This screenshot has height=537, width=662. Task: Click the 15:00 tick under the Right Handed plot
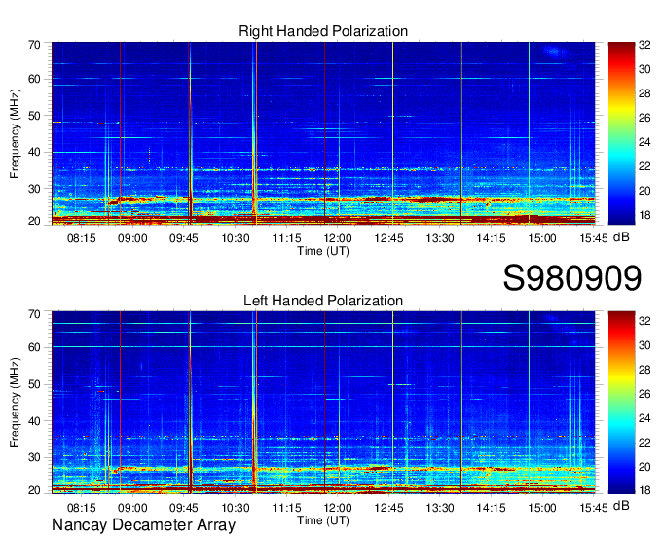[542, 238]
